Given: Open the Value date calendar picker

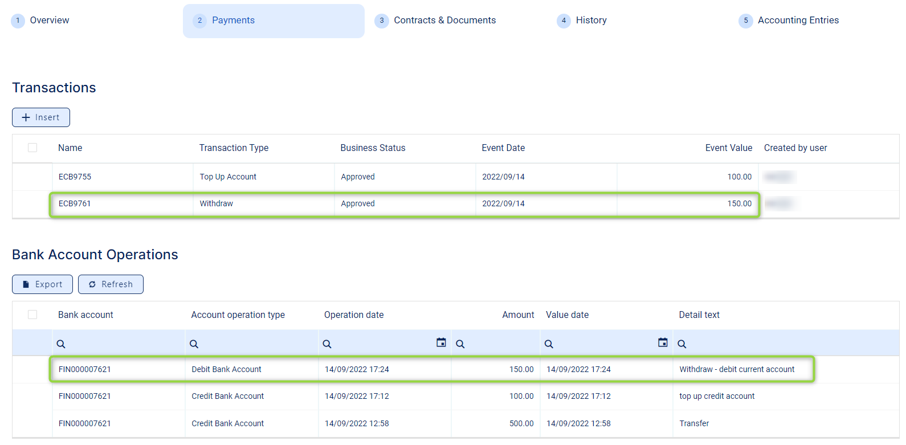Looking at the screenshot, I should pyautogui.click(x=663, y=342).
